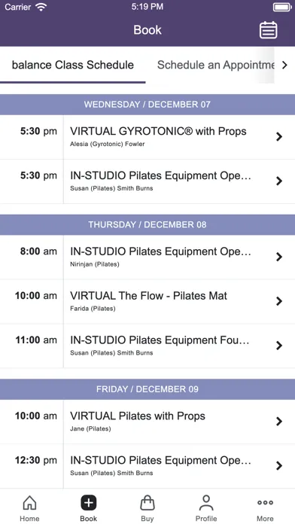
Task: Select Friday 12:30 pm class with Susan
Action: (147, 466)
